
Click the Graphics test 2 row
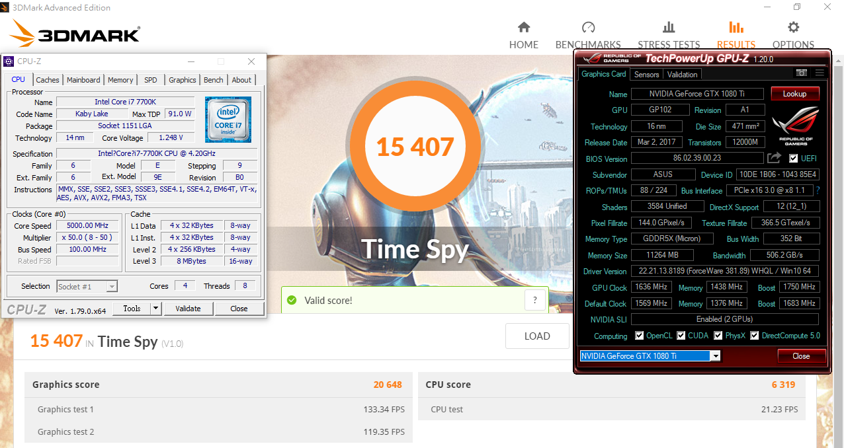[218, 431]
